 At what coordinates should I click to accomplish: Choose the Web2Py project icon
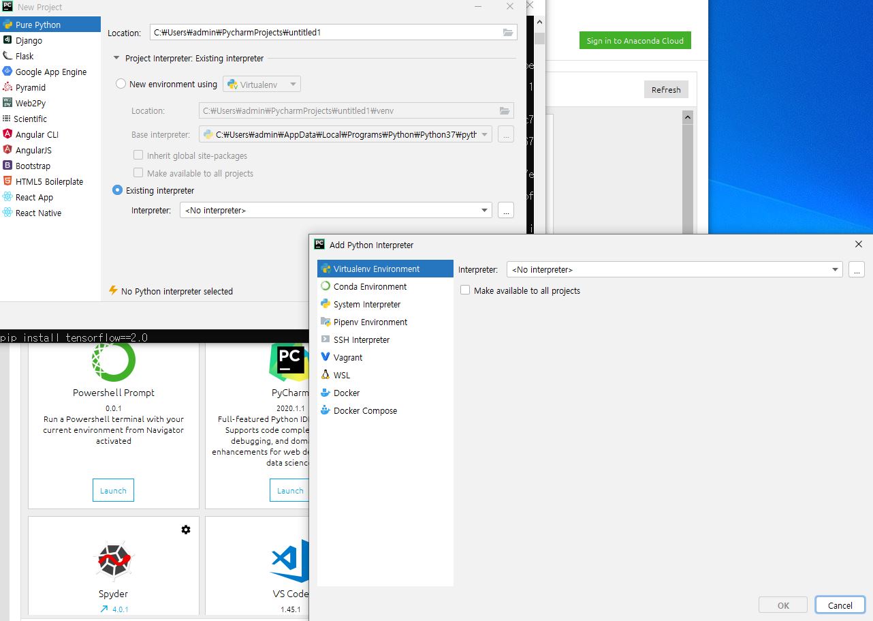(x=7, y=103)
